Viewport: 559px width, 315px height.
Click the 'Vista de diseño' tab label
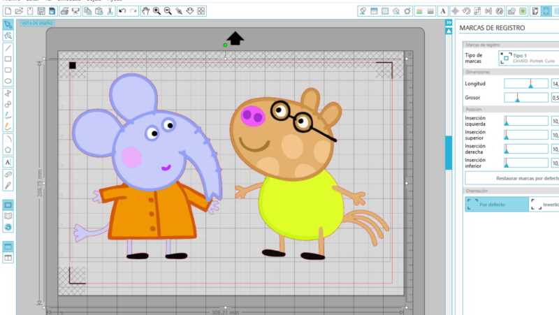click(x=37, y=23)
